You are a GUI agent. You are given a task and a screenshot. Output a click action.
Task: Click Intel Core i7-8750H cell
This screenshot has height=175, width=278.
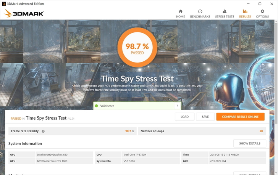(151, 155)
